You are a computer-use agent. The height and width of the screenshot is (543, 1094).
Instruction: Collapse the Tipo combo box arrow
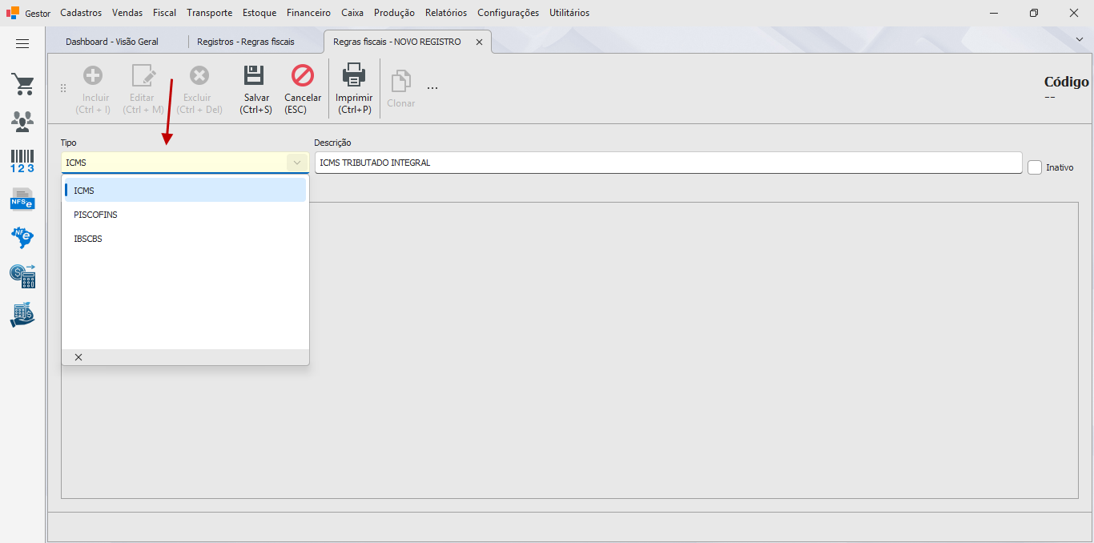point(297,163)
